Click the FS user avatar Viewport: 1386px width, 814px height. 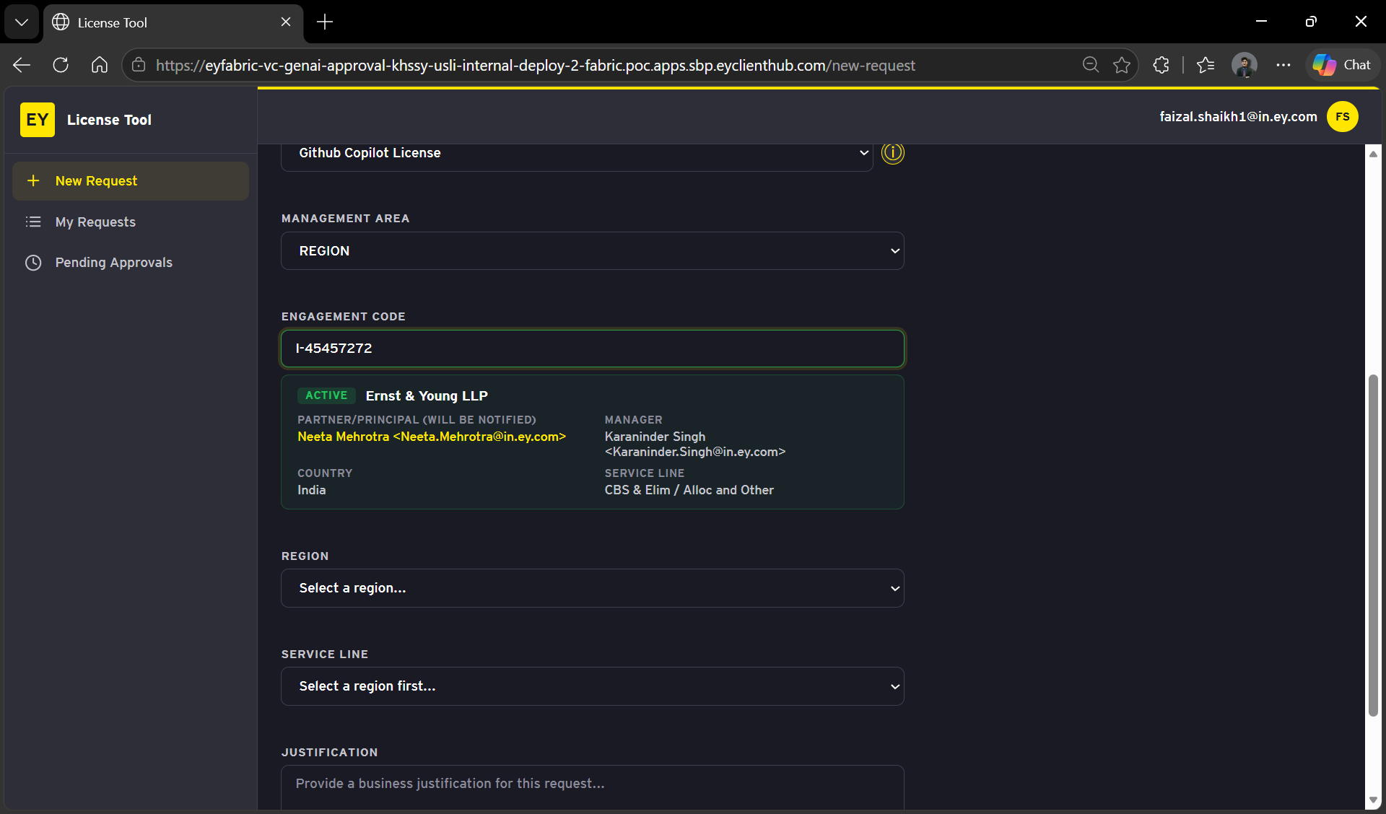[1343, 117]
